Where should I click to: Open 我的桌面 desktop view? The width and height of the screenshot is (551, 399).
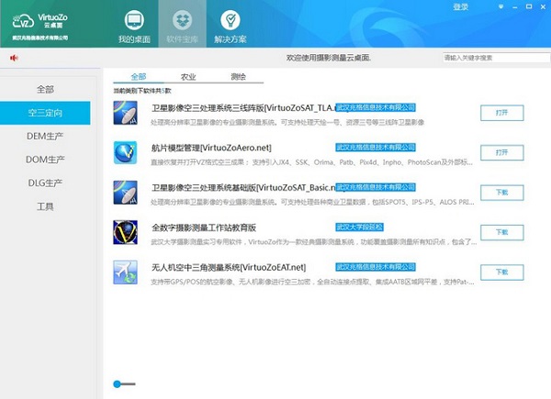(133, 26)
